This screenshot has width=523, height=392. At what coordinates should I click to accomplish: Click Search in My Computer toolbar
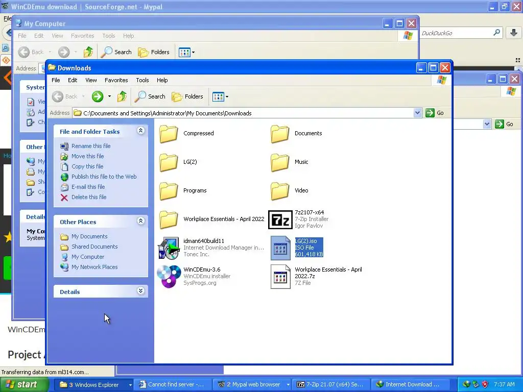click(x=116, y=52)
